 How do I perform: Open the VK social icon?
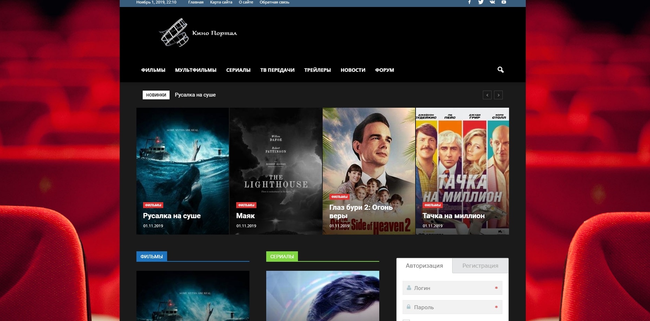click(x=492, y=2)
